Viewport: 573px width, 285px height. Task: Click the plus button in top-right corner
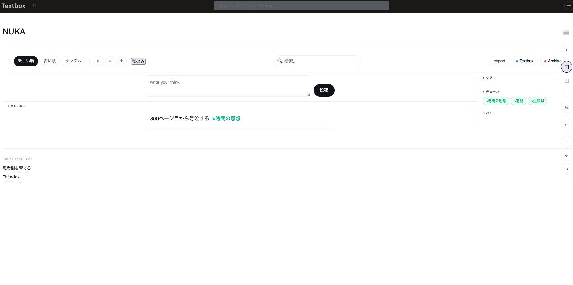pos(569,6)
